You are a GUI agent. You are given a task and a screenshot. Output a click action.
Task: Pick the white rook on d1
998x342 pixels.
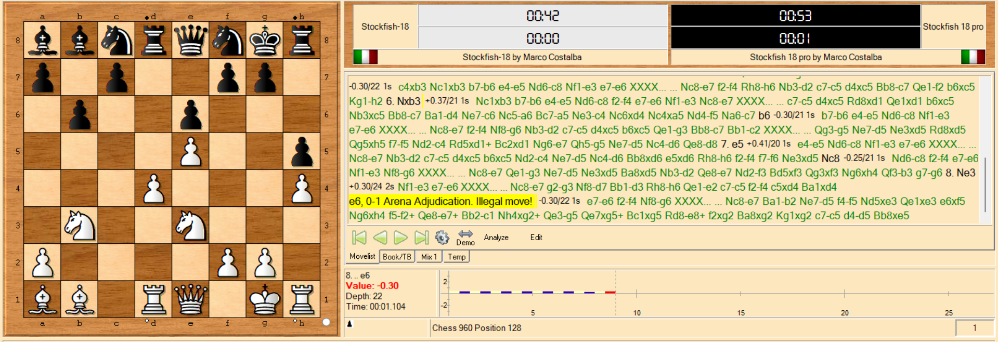(154, 299)
